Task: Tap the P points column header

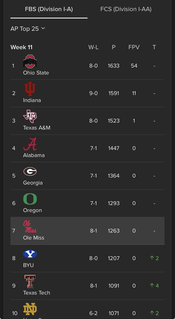Action: (x=114, y=47)
